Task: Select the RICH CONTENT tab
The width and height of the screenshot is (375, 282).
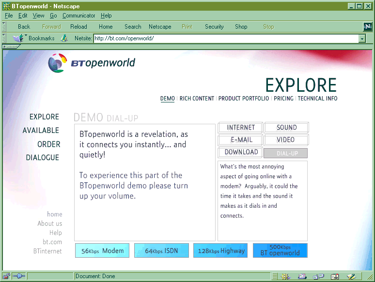Action: click(x=197, y=99)
